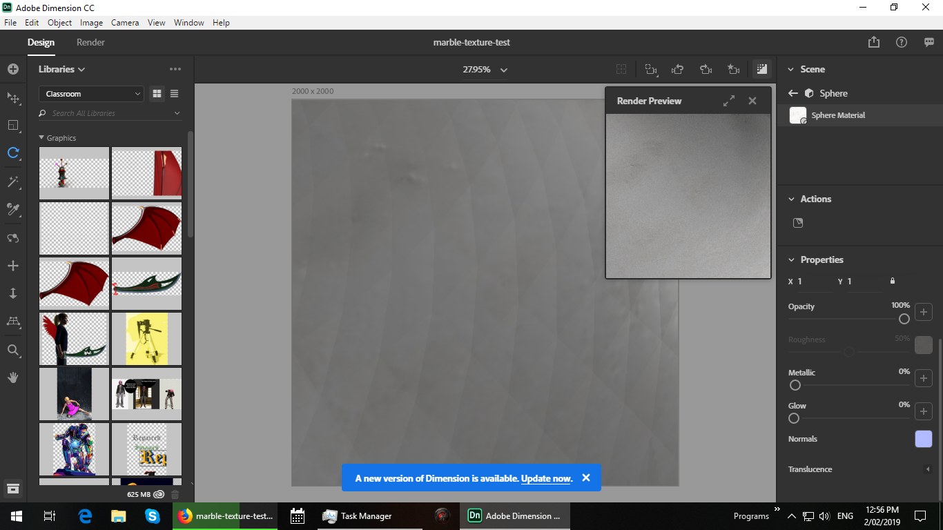Select the Hand tool
This screenshot has width=943, height=530.
13,377
